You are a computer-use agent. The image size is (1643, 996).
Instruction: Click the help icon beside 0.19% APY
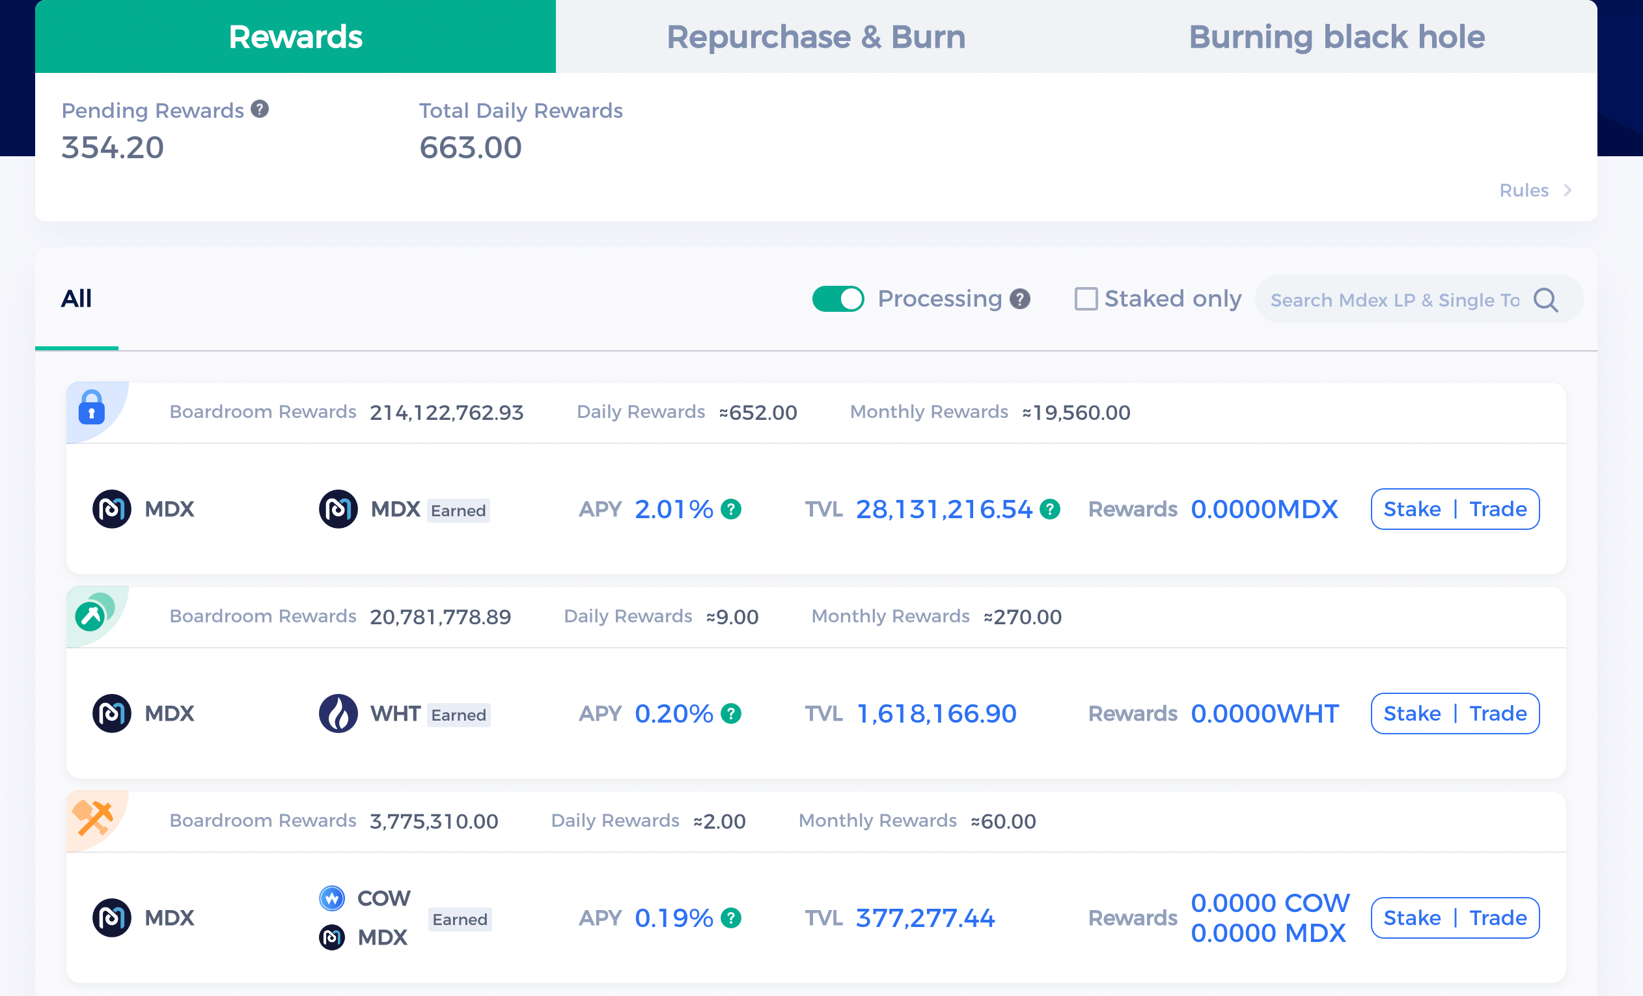click(x=732, y=918)
